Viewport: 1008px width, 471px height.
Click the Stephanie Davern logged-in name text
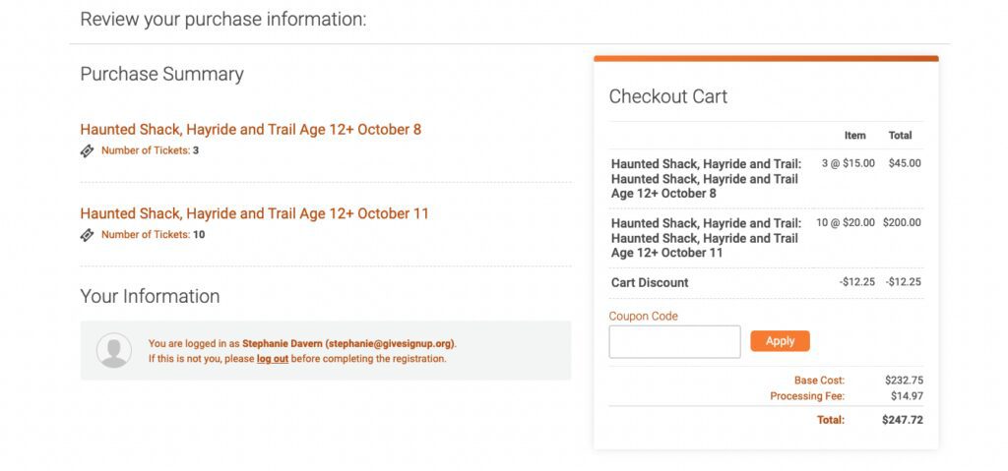tap(283, 344)
